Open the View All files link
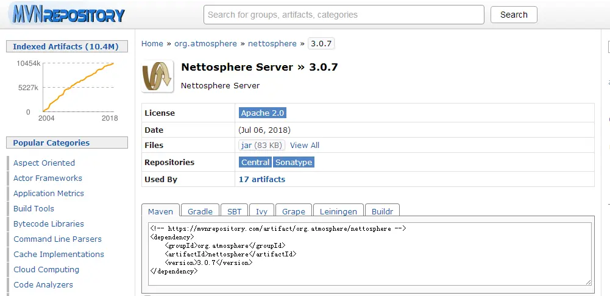Screen dimensions: 610x296 point(305,145)
